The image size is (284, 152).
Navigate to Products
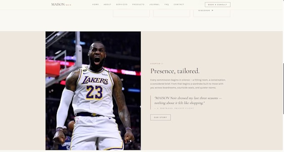138,5
